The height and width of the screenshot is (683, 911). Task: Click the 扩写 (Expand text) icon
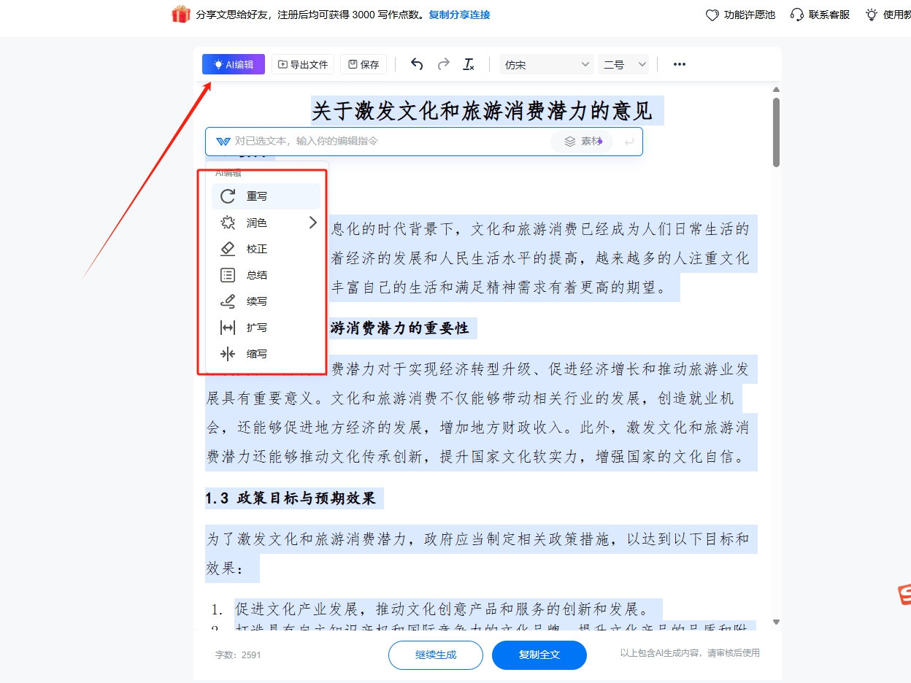[x=226, y=327]
